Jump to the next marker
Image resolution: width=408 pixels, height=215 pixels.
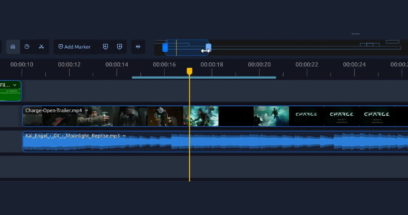coord(119,47)
